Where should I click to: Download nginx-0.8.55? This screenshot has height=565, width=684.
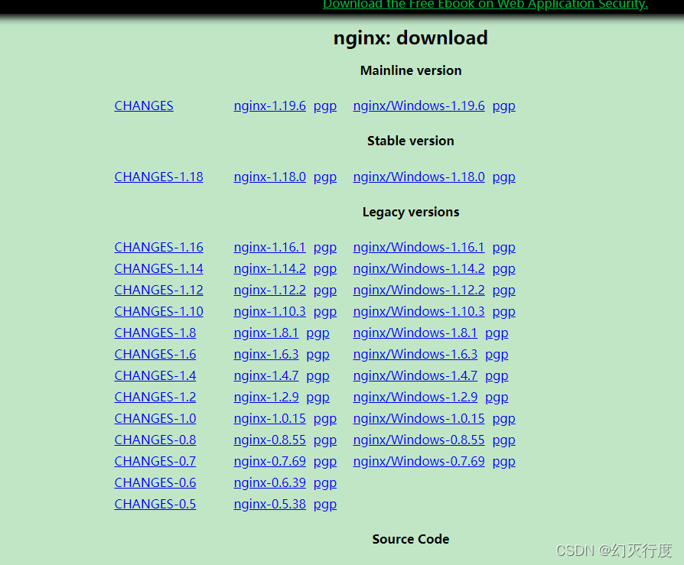coord(269,440)
